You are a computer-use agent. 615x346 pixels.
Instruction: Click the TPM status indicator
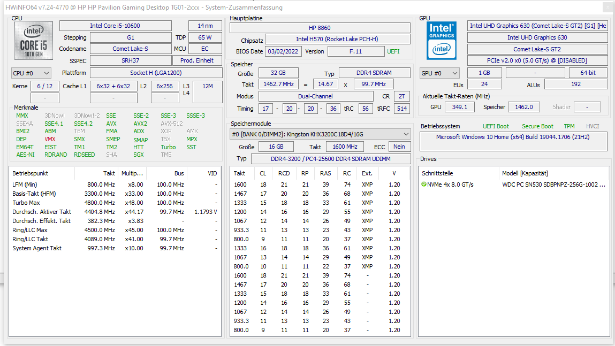click(x=569, y=126)
